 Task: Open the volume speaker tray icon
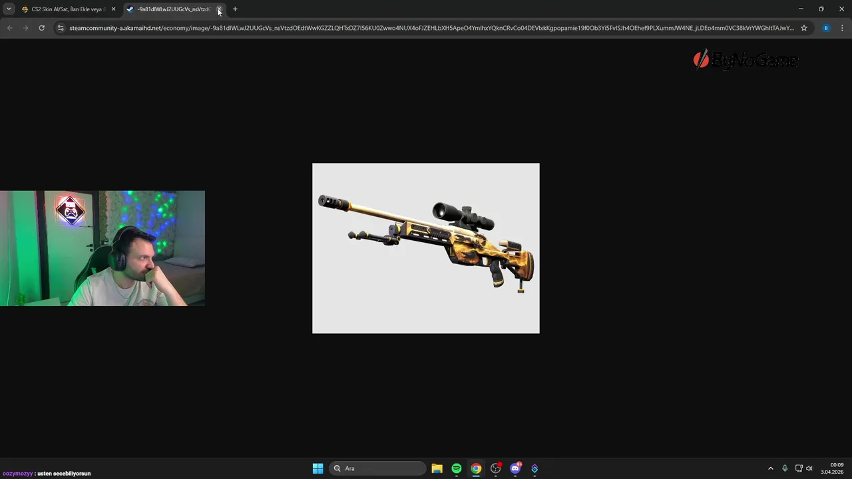[809, 468]
